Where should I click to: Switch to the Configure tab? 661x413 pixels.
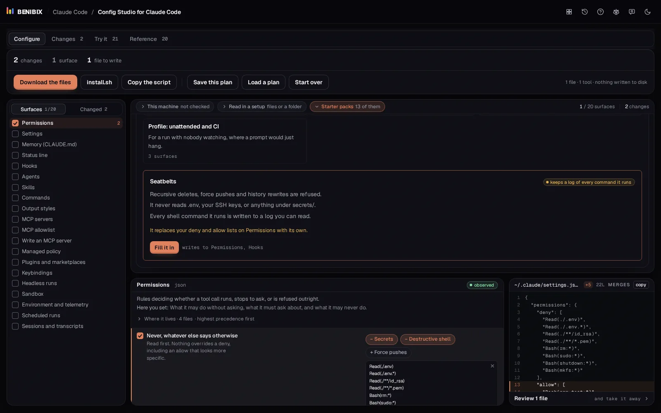[27, 39]
